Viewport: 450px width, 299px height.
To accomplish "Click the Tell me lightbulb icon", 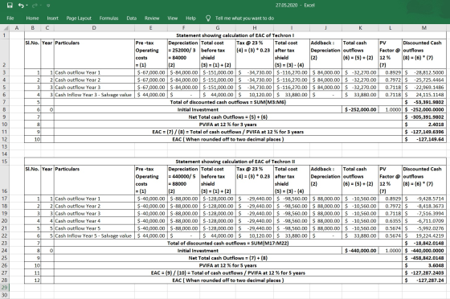I will point(208,18).
